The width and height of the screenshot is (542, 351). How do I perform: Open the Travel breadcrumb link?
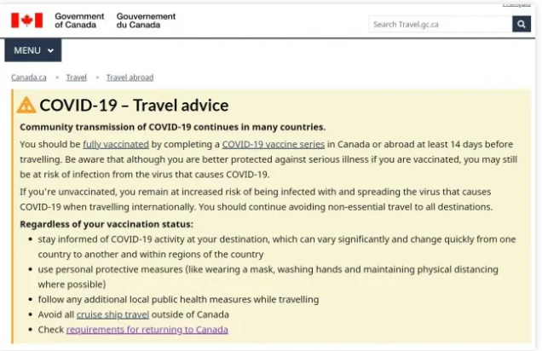point(76,78)
